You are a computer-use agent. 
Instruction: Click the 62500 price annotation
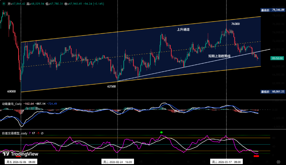(111, 86)
